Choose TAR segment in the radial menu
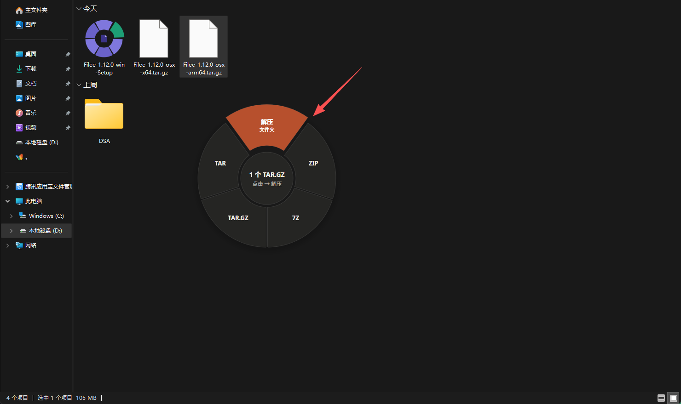 tap(220, 163)
